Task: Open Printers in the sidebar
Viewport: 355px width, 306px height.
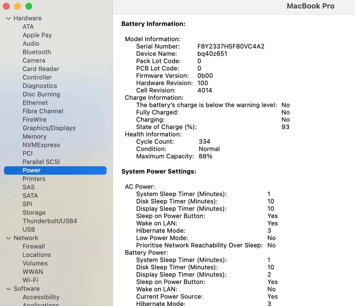Action: coord(34,179)
